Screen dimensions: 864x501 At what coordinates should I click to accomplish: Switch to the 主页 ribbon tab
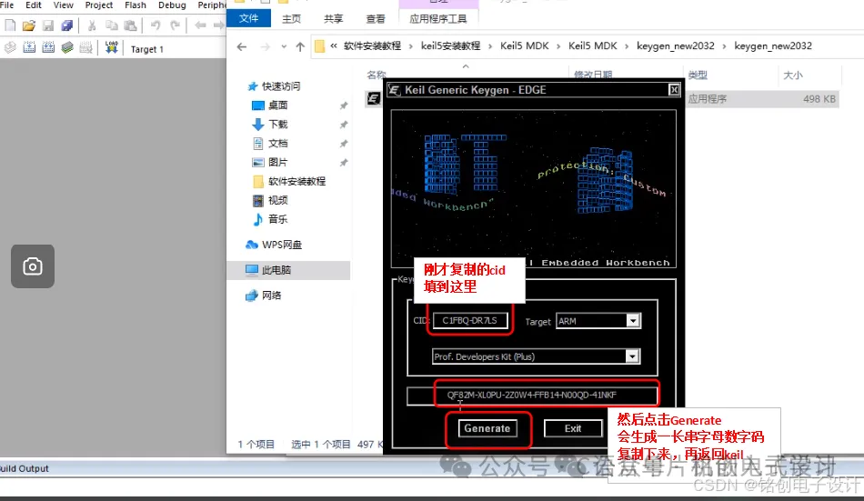point(291,19)
